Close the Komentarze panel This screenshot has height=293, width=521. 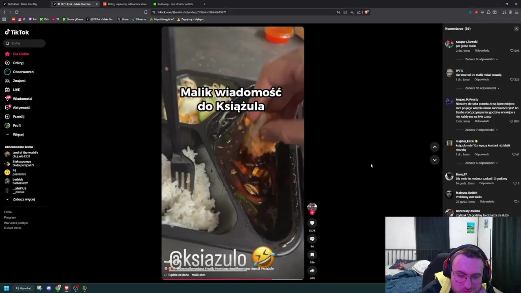point(517,29)
